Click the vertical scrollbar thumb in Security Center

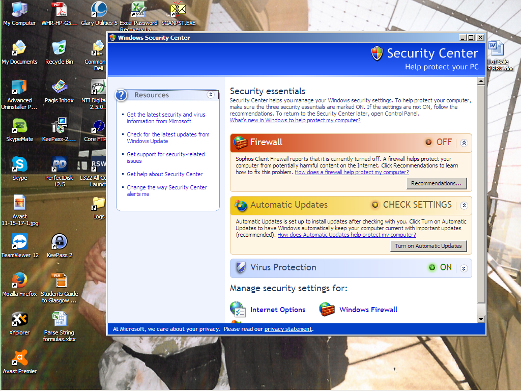(481, 194)
